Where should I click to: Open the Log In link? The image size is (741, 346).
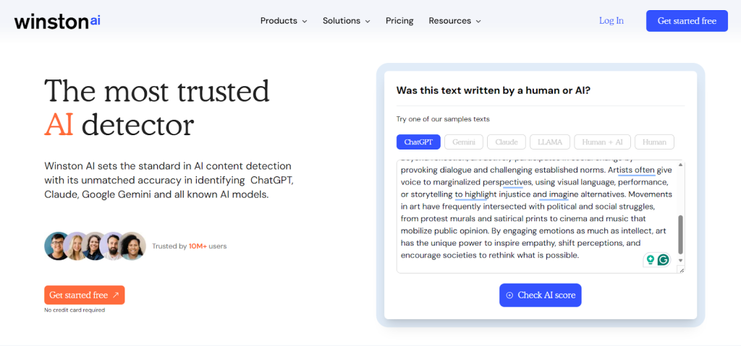coord(611,21)
